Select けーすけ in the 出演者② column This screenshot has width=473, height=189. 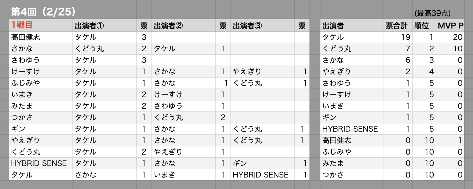tap(184, 94)
